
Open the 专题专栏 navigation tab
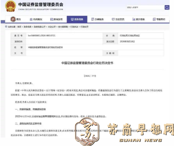click(x=159, y=19)
